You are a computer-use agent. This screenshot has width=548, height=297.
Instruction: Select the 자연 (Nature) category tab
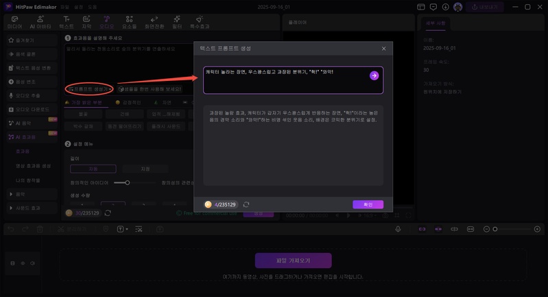pyautogui.click(x=163, y=102)
